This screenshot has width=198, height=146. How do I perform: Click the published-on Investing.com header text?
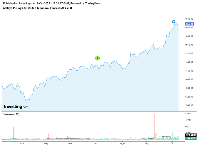pos(51,3)
